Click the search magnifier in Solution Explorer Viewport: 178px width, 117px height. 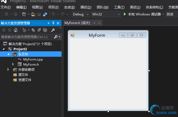56,37
